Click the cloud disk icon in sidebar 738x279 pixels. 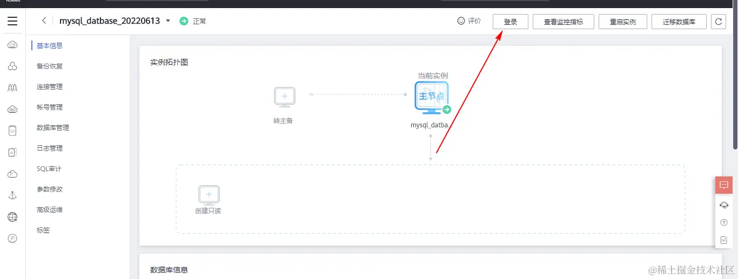coord(12,109)
